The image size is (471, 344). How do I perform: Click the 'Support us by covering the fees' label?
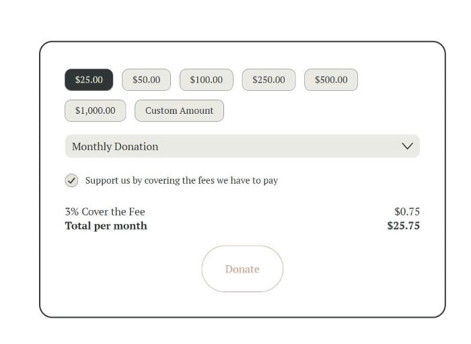point(182,180)
